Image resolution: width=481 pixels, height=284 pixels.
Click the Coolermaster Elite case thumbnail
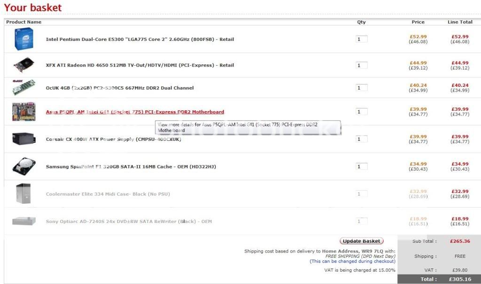(x=24, y=193)
